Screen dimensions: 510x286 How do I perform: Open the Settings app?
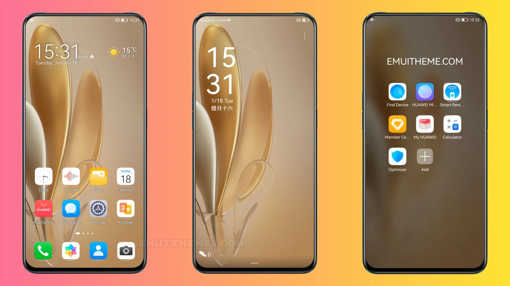click(98, 209)
